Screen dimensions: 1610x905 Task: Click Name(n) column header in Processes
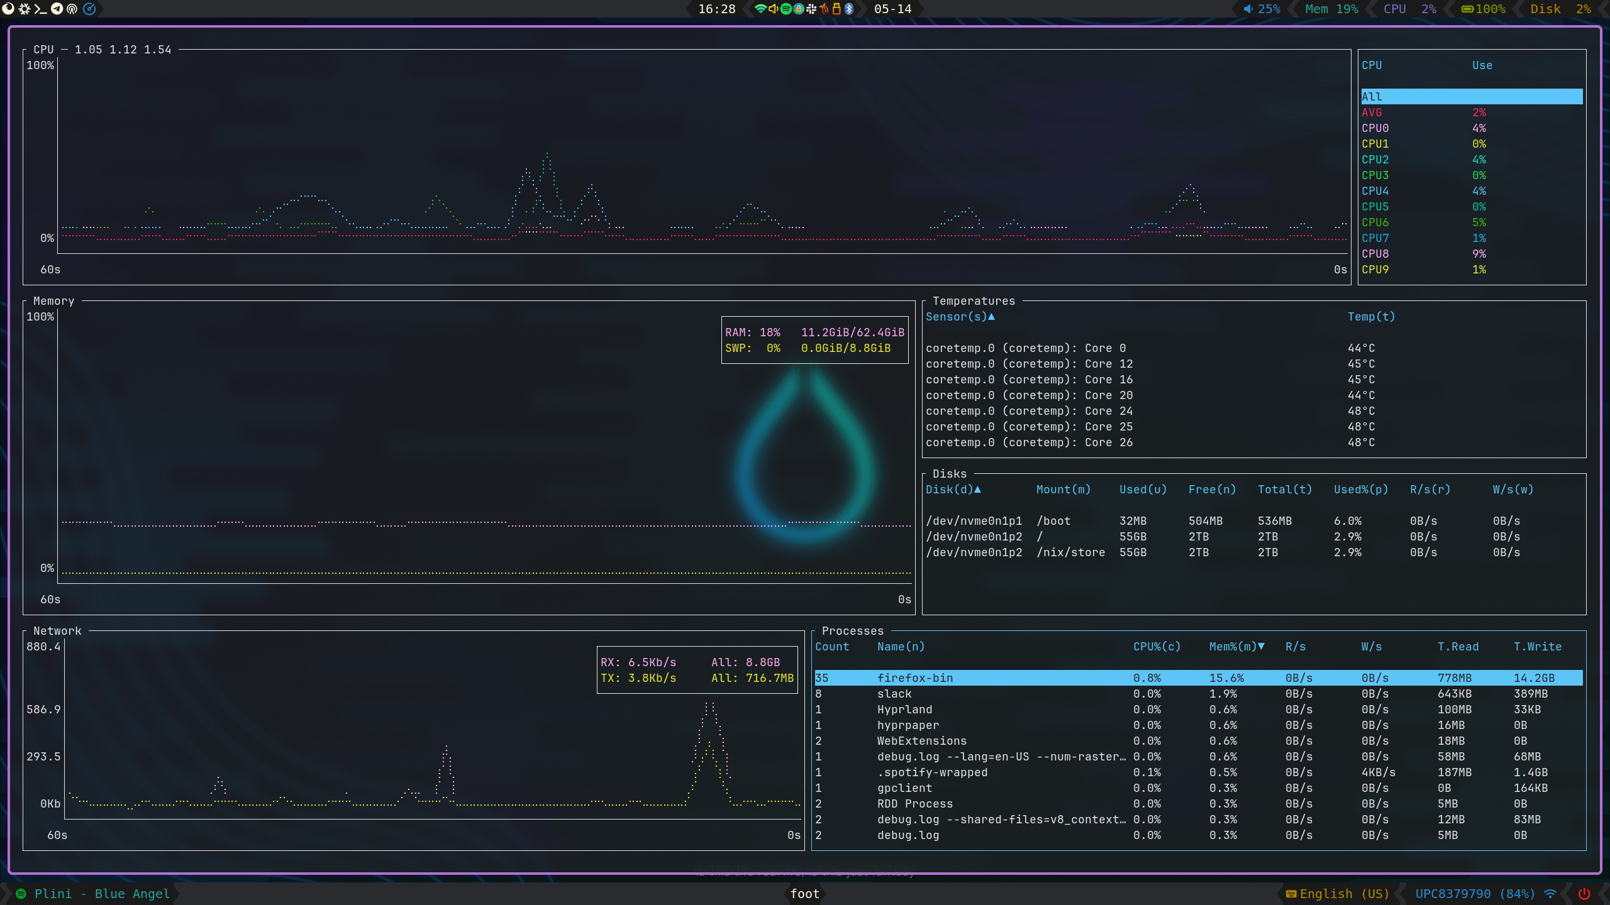(901, 647)
